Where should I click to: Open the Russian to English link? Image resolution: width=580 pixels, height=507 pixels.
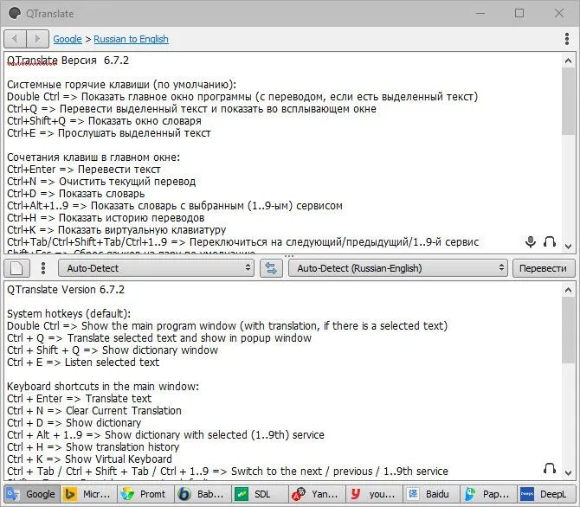click(131, 39)
